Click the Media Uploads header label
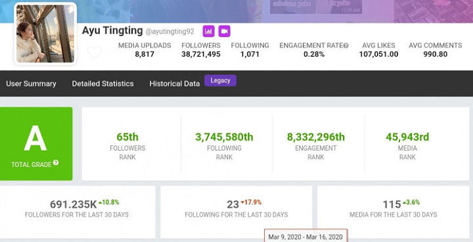This screenshot has width=473, height=242. 145,45
